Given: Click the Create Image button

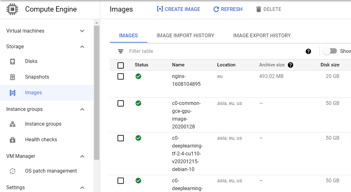Looking at the screenshot, I should coord(178,9).
